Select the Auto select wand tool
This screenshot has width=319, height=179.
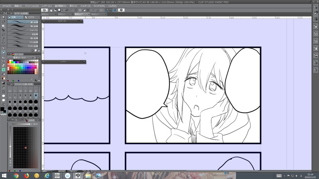3,39
